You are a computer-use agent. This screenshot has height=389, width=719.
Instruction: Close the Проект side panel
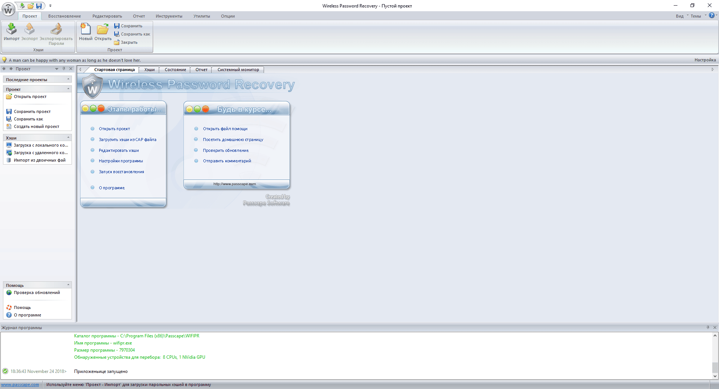click(71, 69)
